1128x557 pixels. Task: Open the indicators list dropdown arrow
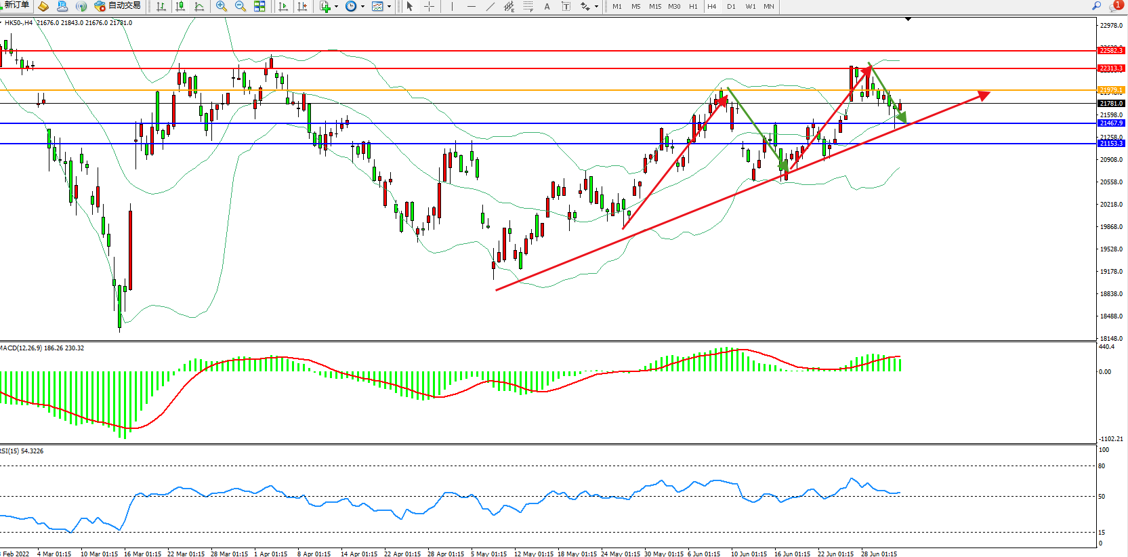pyautogui.click(x=336, y=7)
